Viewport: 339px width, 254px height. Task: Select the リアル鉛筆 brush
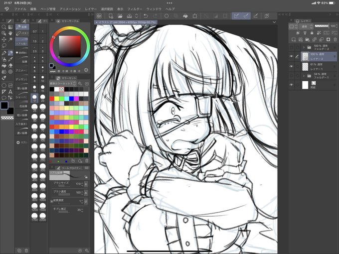22,42
